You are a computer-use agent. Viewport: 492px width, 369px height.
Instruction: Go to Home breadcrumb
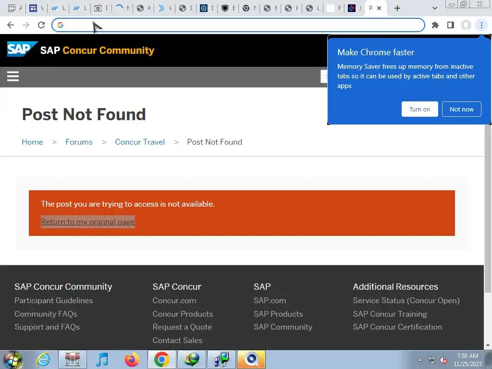32,142
